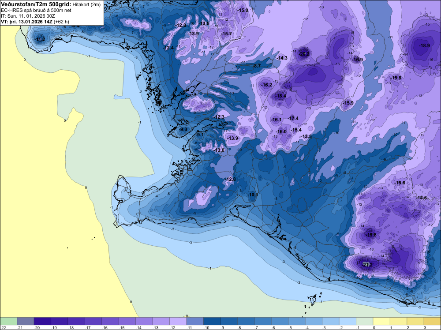
Task: Click the -13.0 temperature label
Action: coord(219,150)
